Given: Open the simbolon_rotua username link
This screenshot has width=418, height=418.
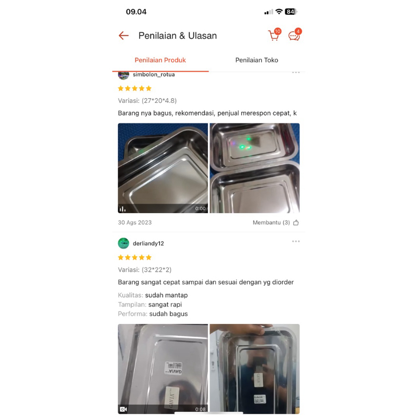Looking at the screenshot, I should (x=154, y=74).
